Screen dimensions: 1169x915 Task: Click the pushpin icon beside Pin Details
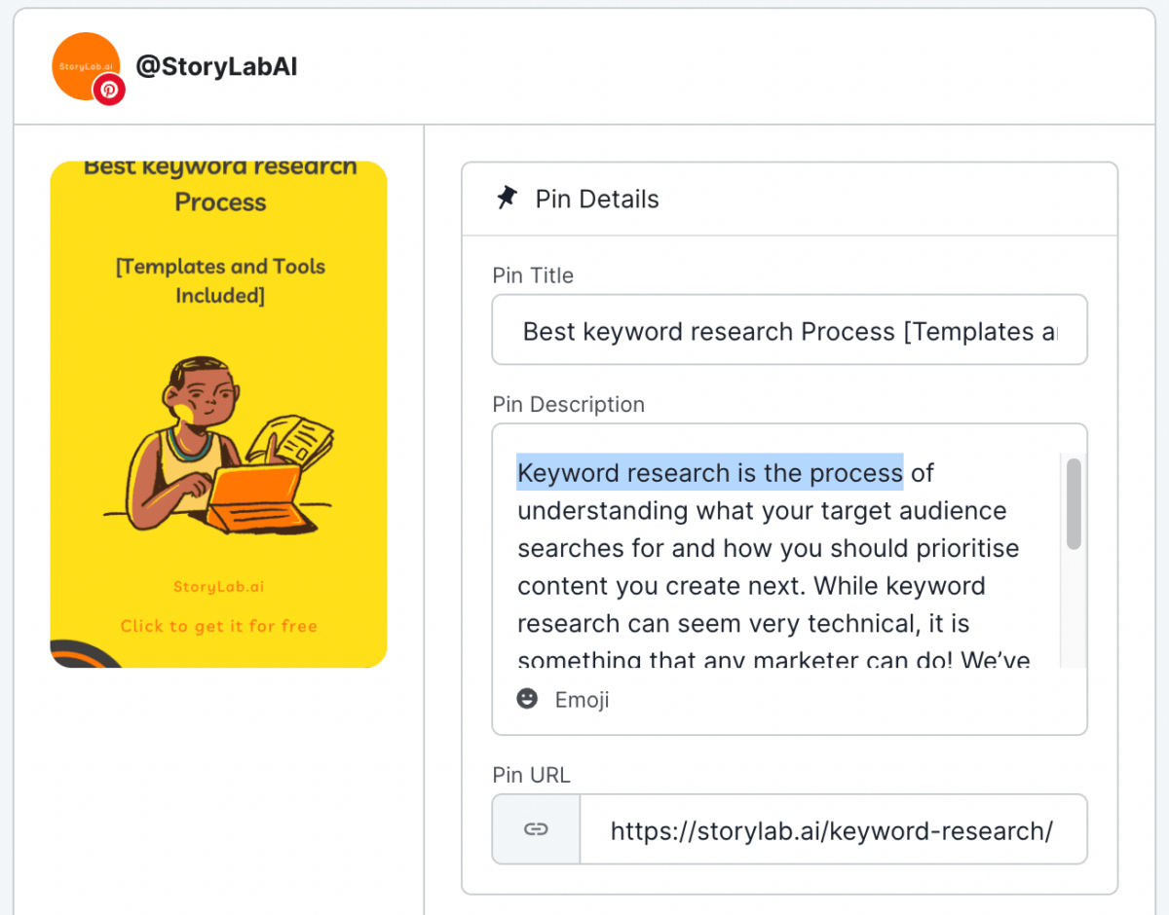tap(507, 199)
